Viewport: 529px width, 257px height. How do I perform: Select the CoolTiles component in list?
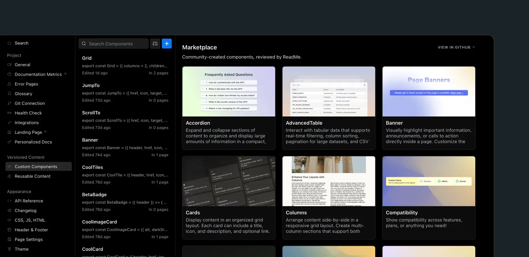(125, 175)
